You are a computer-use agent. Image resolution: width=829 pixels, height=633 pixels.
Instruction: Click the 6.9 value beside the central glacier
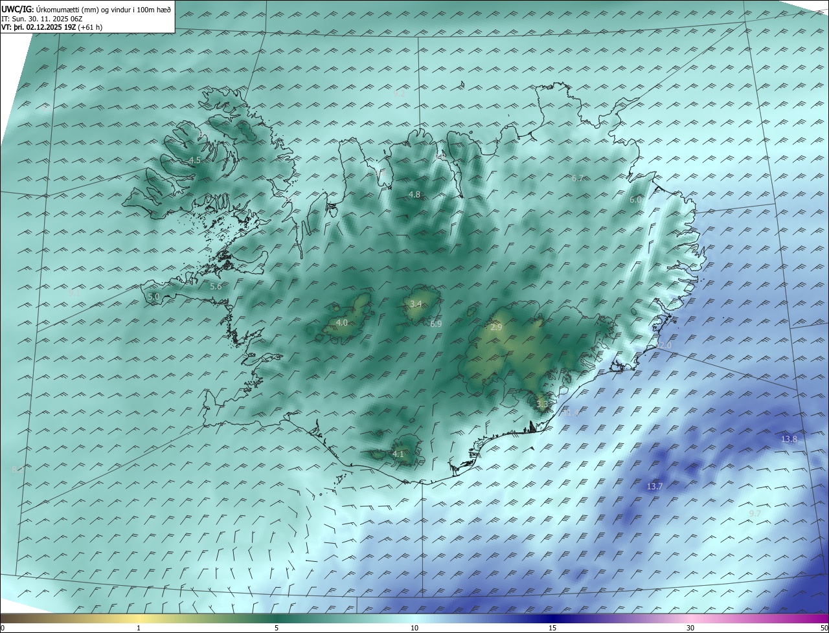pos(436,324)
